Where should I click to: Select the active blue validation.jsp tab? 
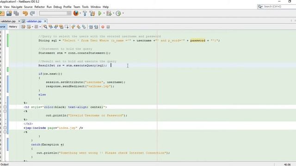tap(34, 21)
